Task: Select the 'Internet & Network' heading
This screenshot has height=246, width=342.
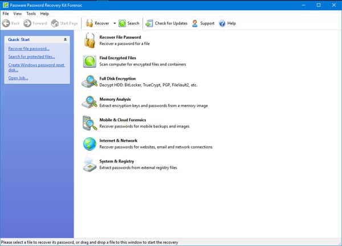Action: 119,141
